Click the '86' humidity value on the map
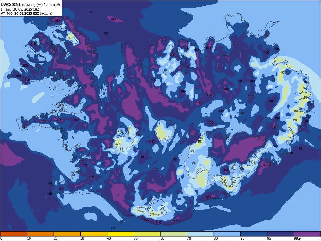The height and width of the screenshot is (241, 321). tap(194, 163)
